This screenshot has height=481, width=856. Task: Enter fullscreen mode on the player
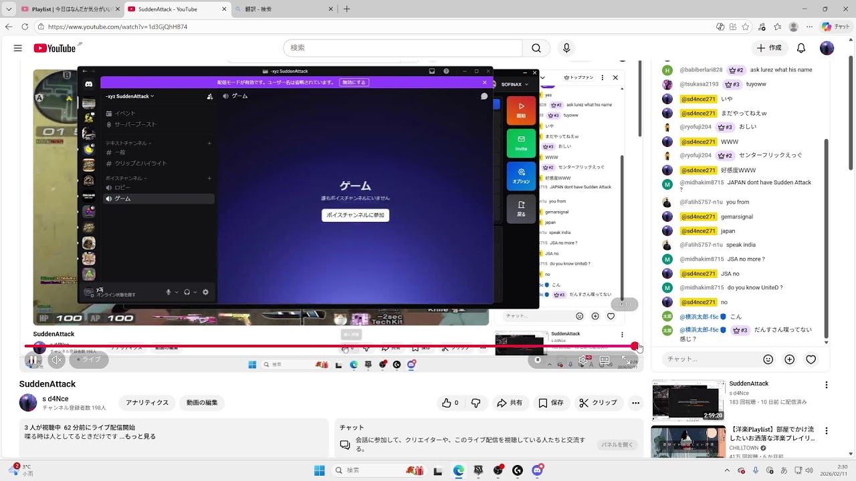[x=627, y=360]
